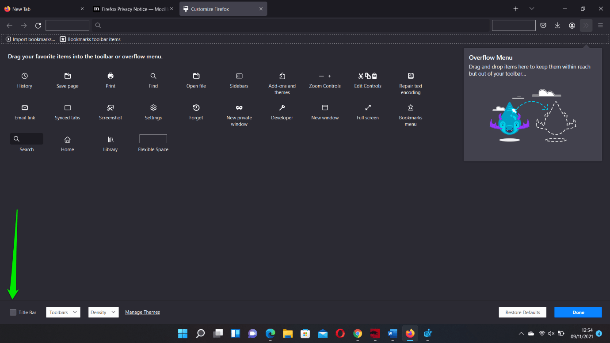The width and height of the screenshot is (610, 343).
Task: Click the History clock icon
Action: tap(25, 76)
